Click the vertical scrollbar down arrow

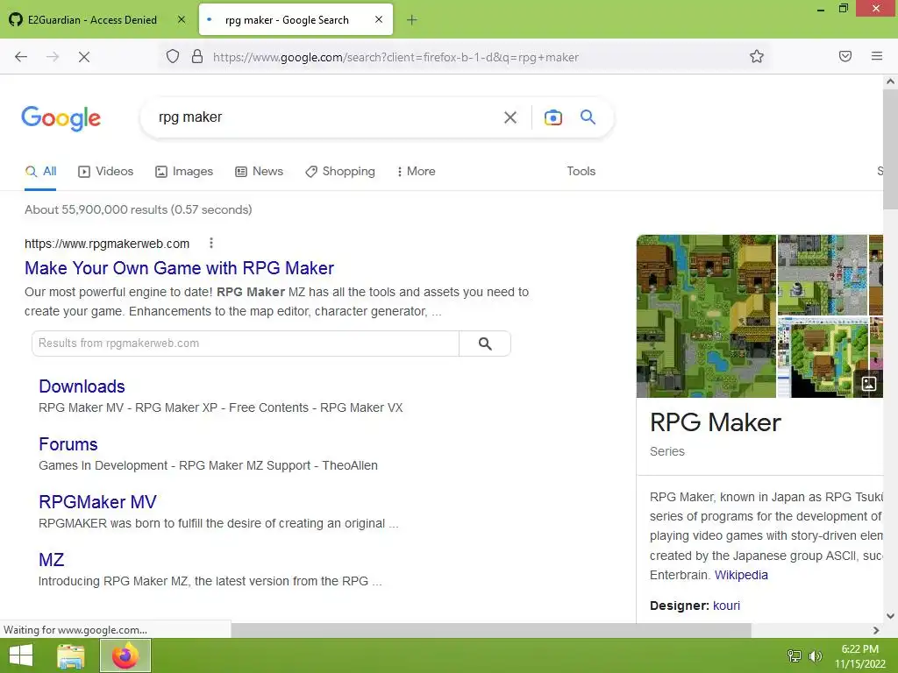[890, 616]
